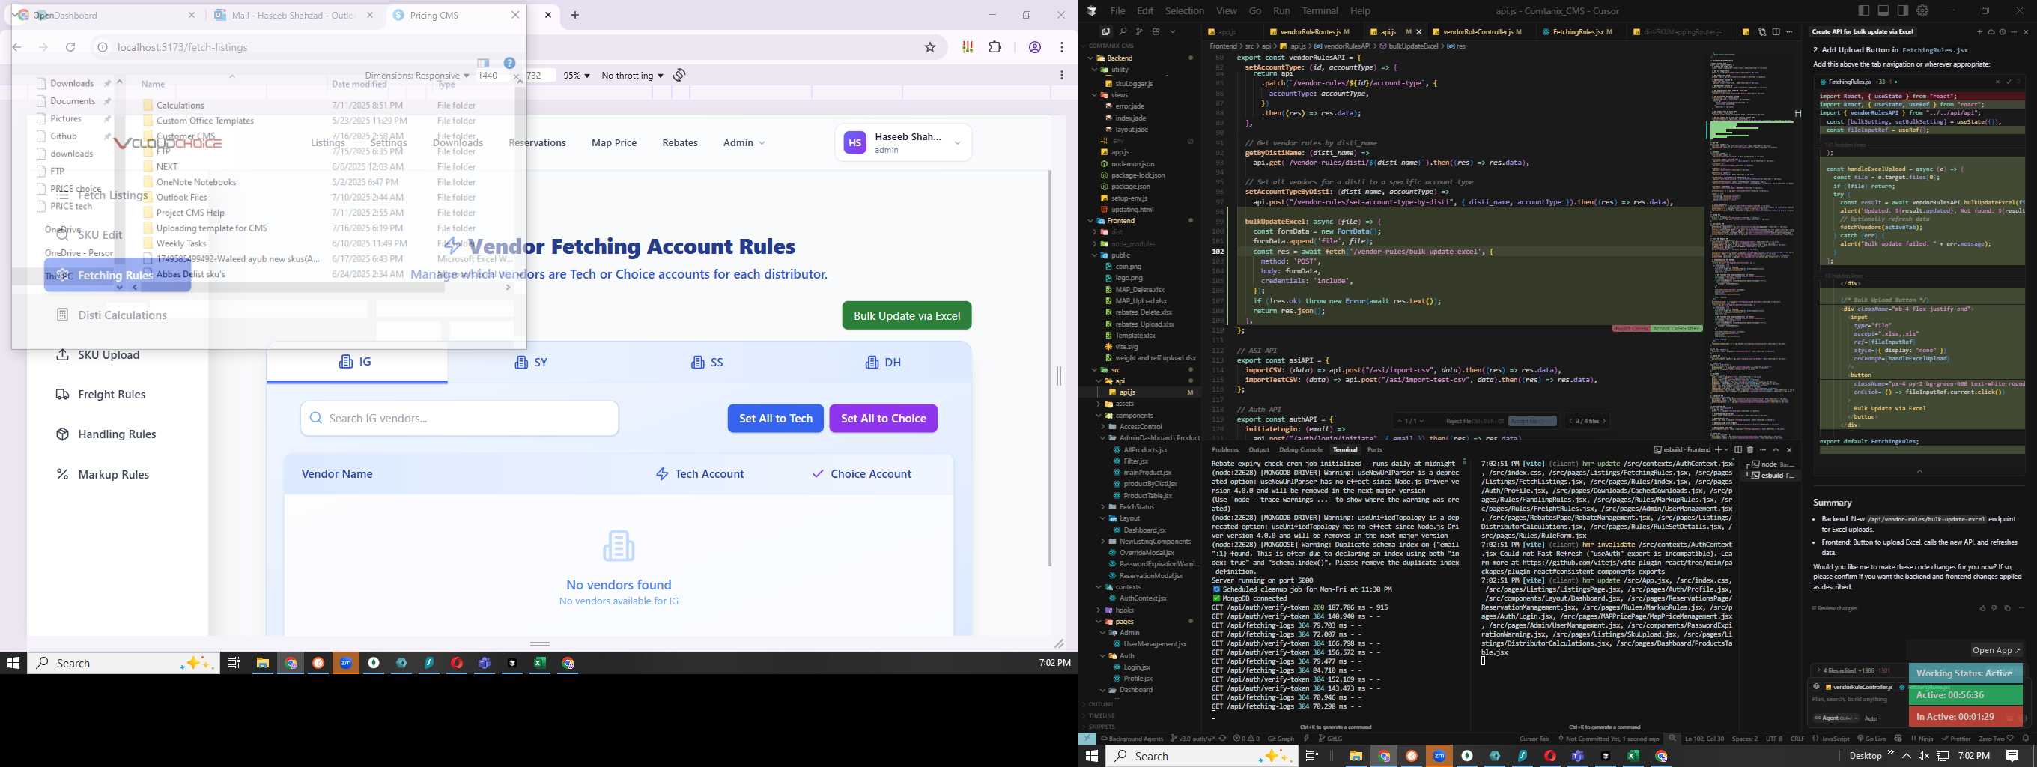Viewport: 2037px width, 767px height.
Task: Open the Chrome profile avatar icon
Action: tap(1034, 47)
